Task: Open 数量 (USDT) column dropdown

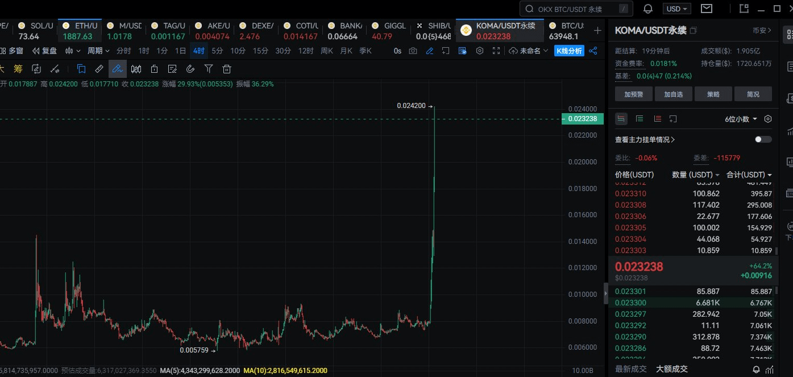Action: click(x=696, y=175)
